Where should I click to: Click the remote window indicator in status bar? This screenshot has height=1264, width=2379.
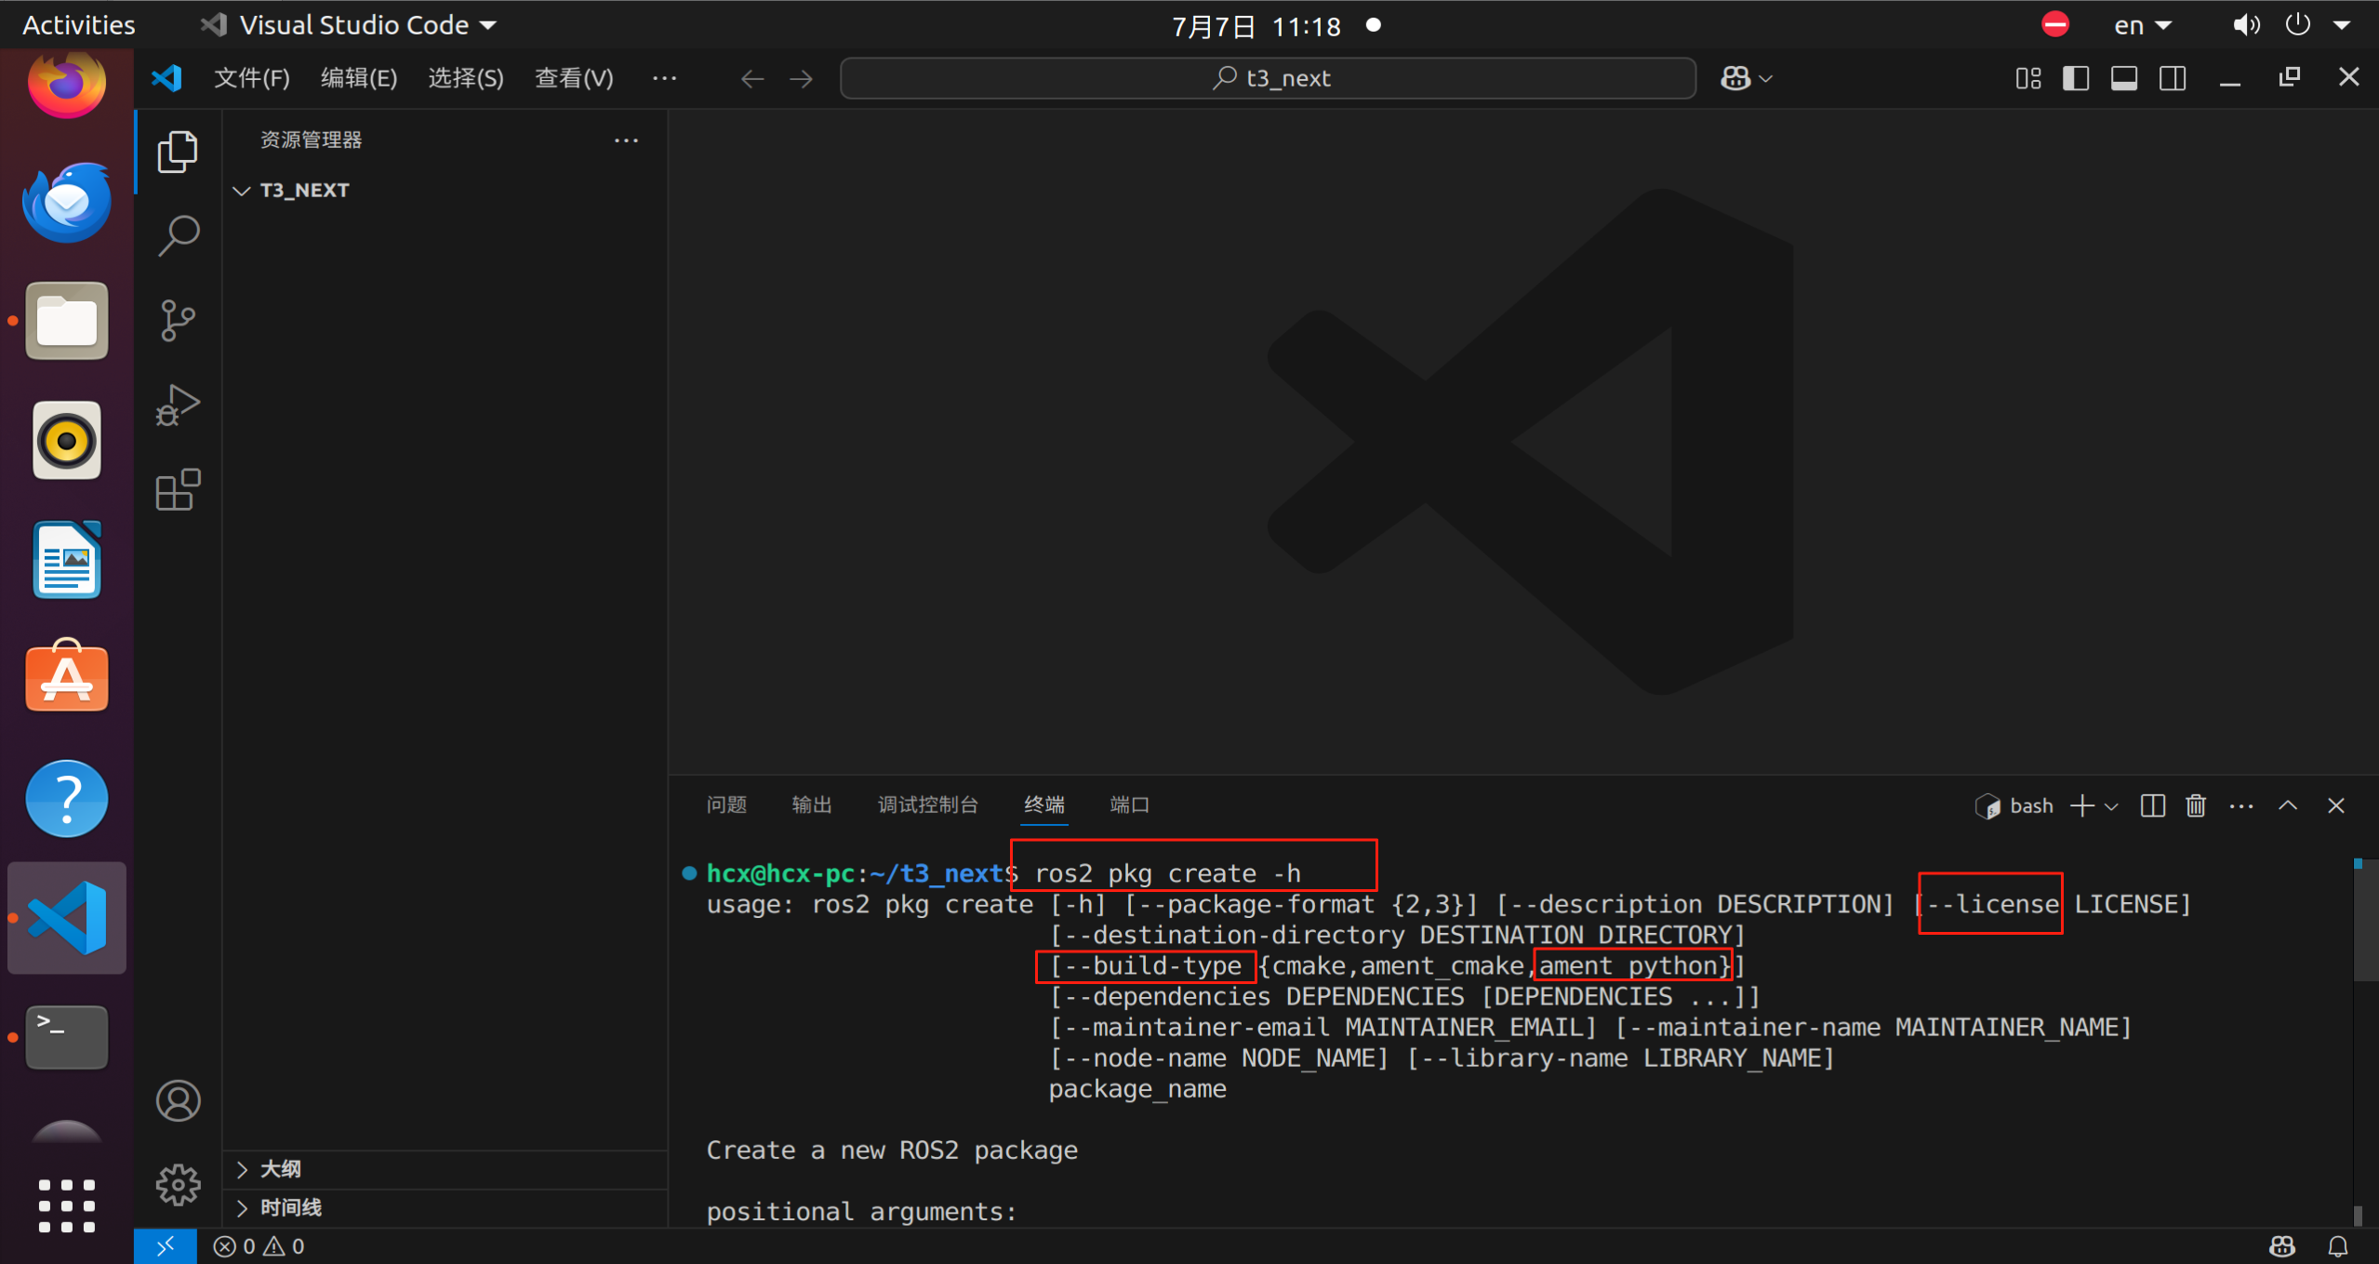[x=165, y=1246]
